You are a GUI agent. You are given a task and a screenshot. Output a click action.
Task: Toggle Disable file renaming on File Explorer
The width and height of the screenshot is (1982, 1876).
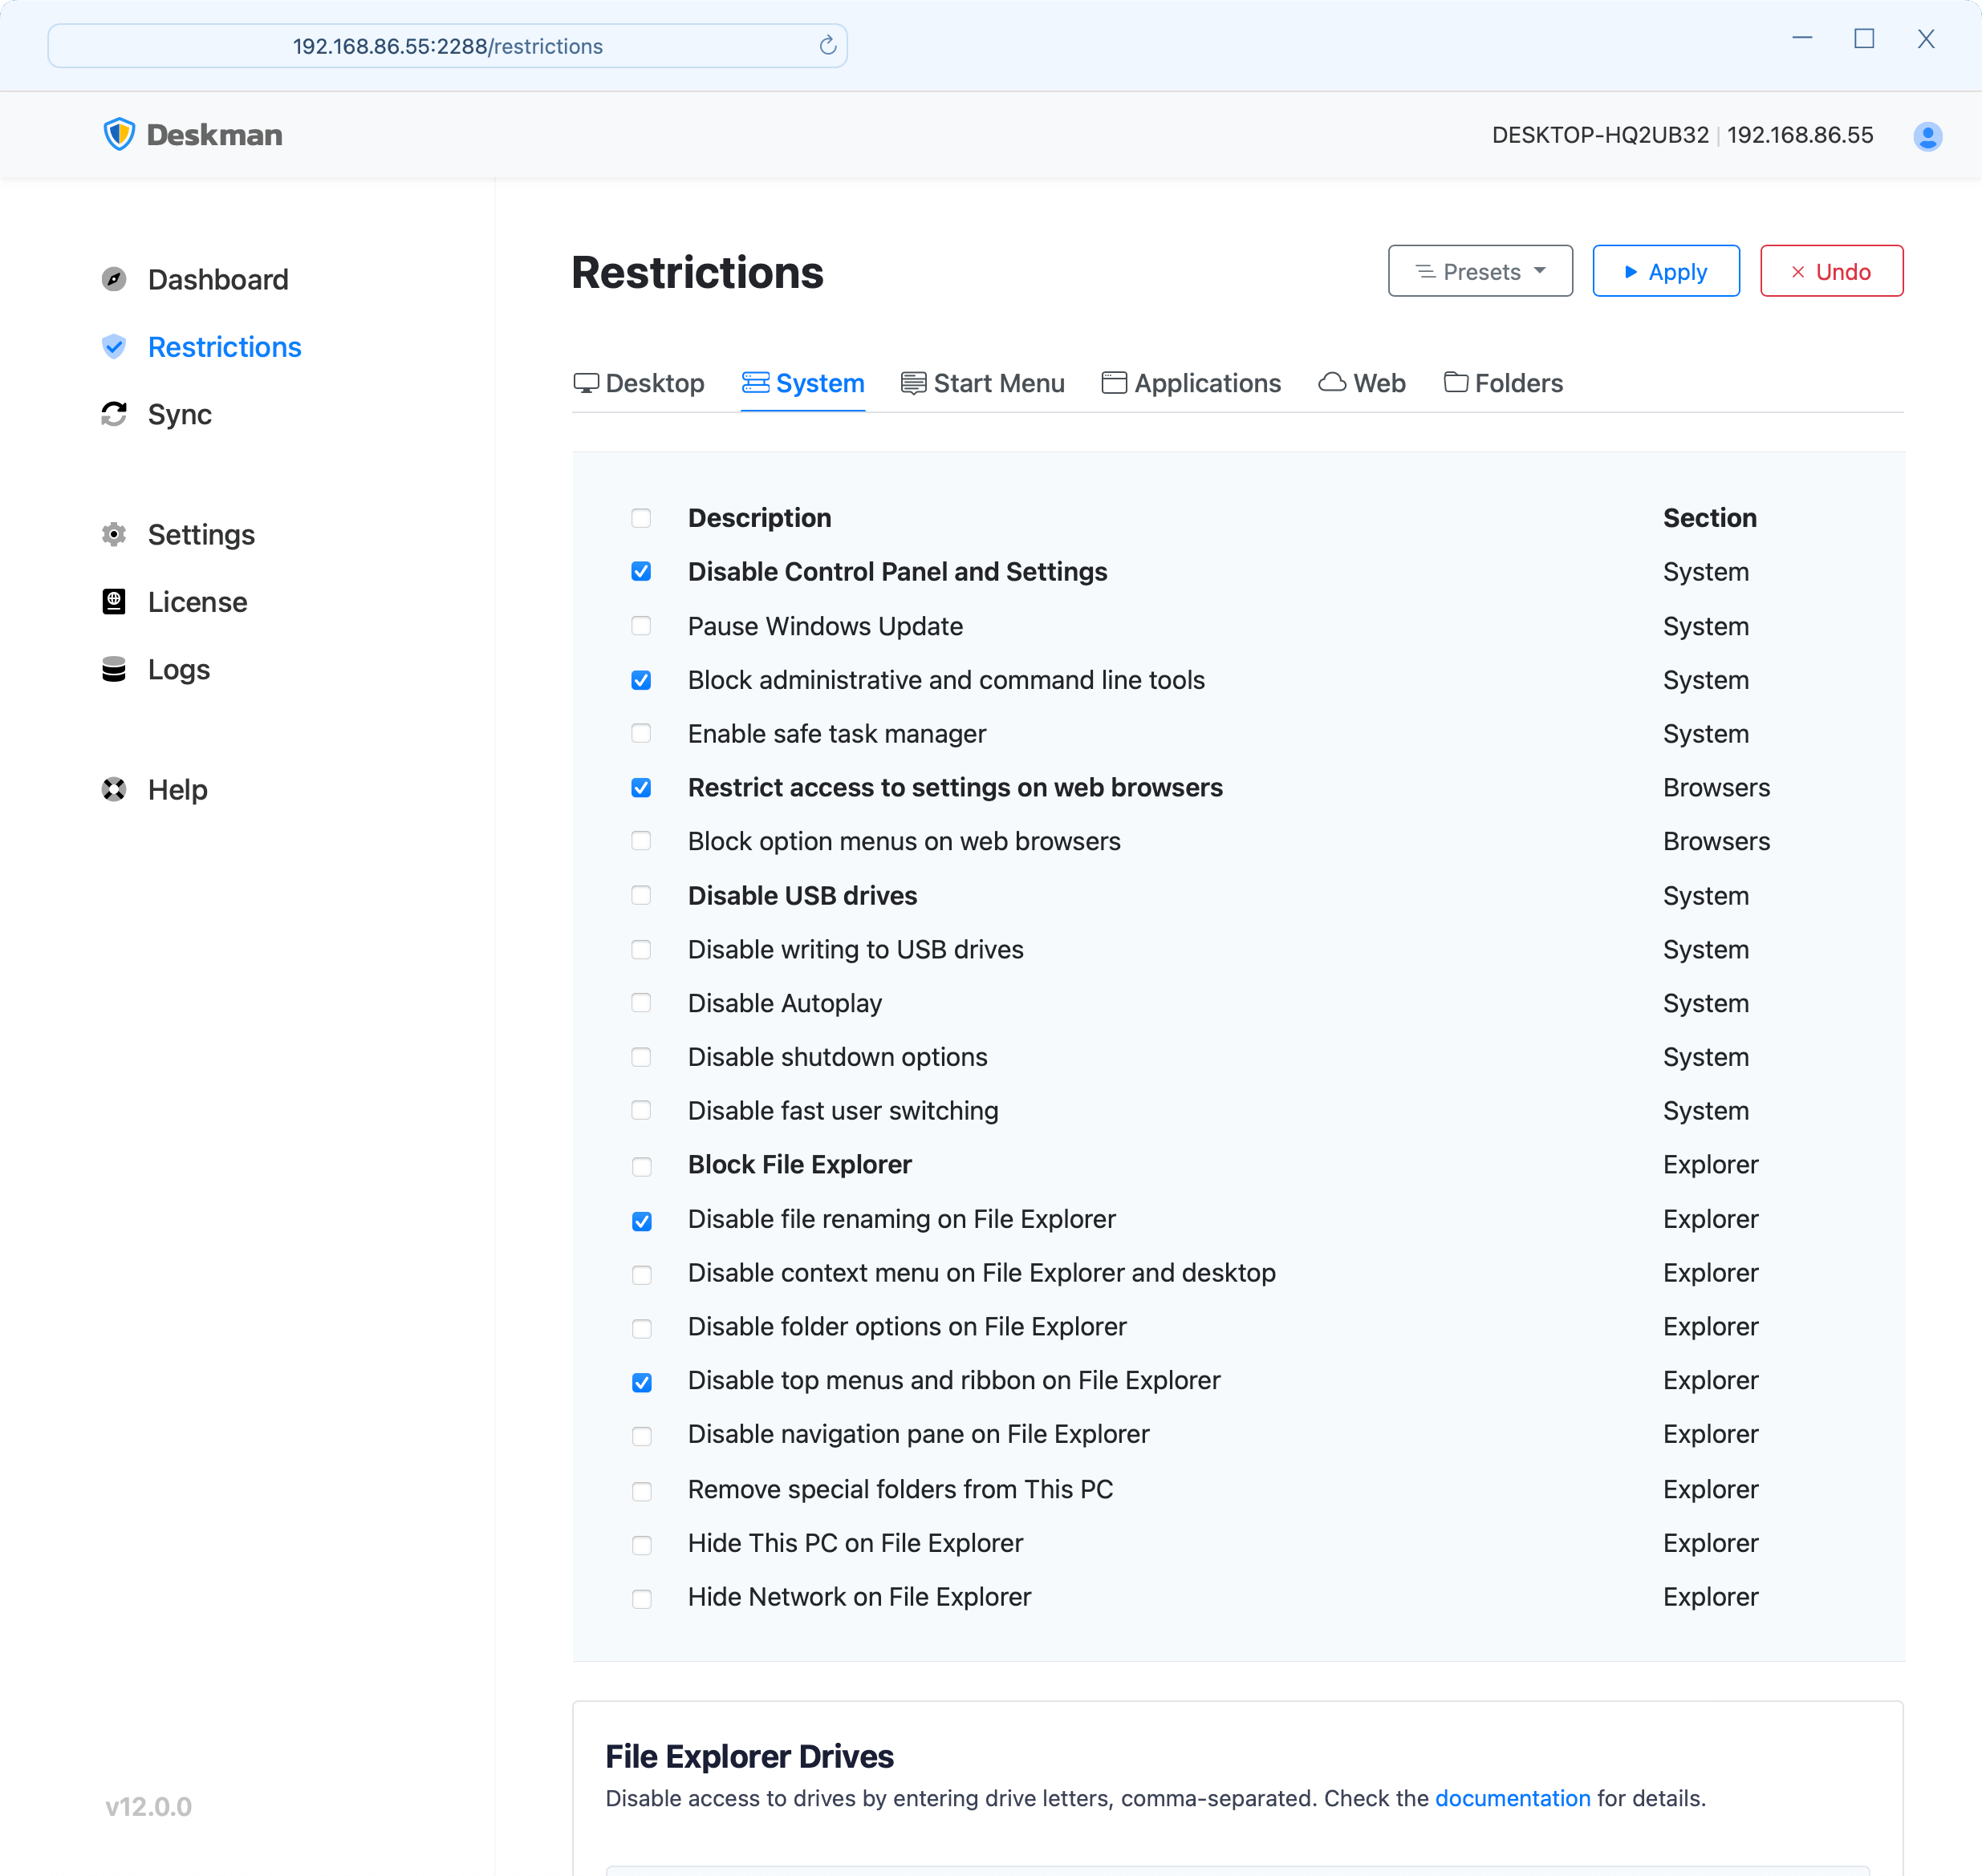tap(640, 1218)
